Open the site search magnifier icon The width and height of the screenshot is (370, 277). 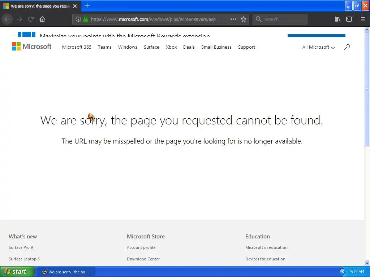(347, 47)
